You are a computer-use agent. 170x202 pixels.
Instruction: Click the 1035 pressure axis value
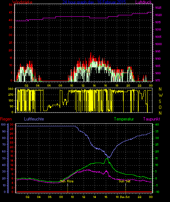[158, 8]
